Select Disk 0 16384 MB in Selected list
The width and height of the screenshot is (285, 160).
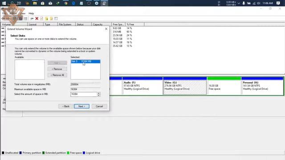[x=85, y=61]
